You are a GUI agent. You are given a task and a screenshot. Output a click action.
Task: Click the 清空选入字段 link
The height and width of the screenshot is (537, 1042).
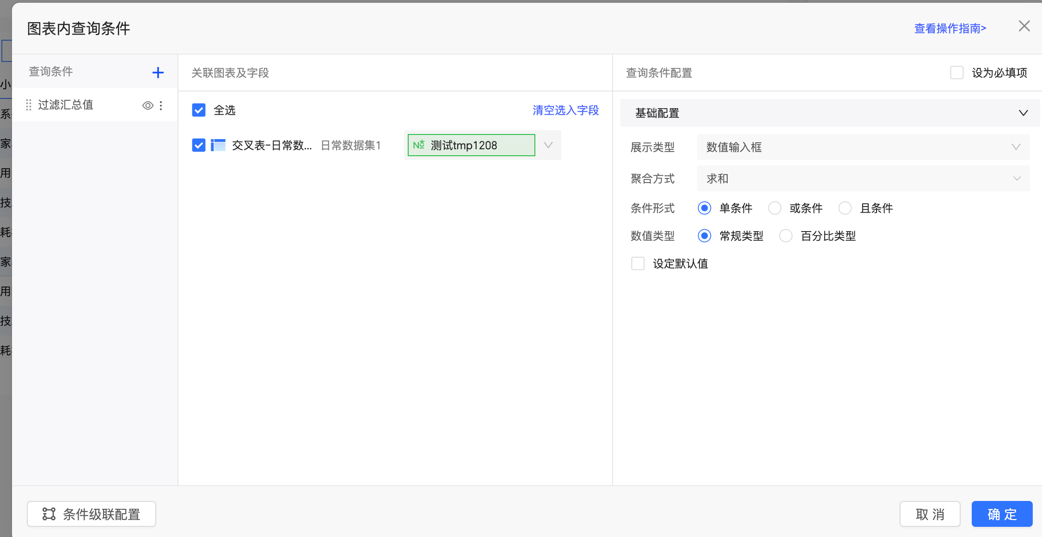565,110
